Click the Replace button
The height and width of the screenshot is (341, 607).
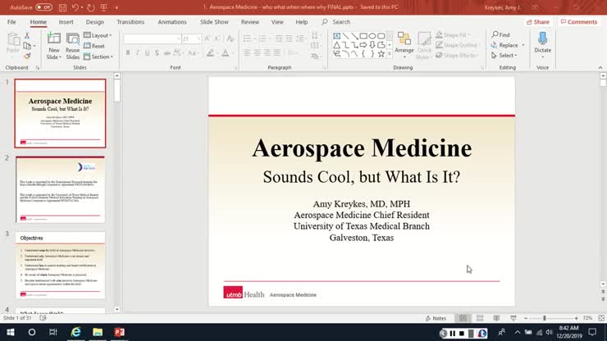[504, 45]
